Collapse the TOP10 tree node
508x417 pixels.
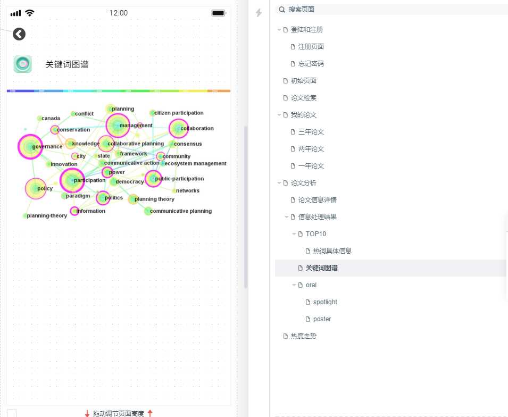tap(294, 234)
